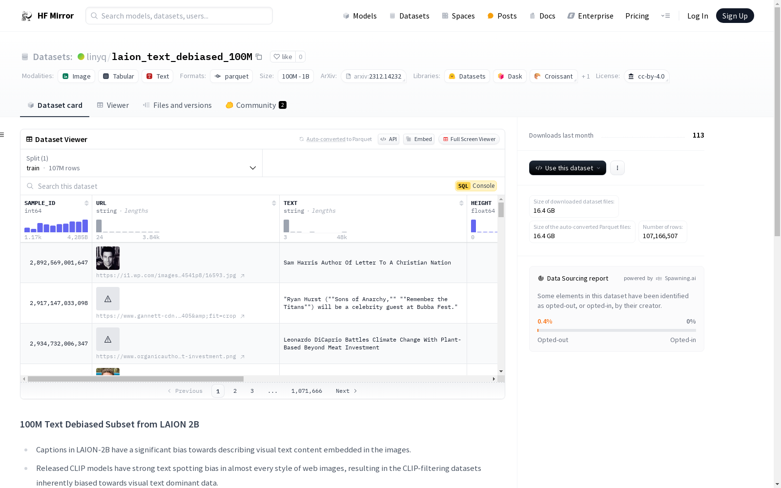The image size is (781, 488).
Task: Select the Image modality tag
Action: (77, 77)
